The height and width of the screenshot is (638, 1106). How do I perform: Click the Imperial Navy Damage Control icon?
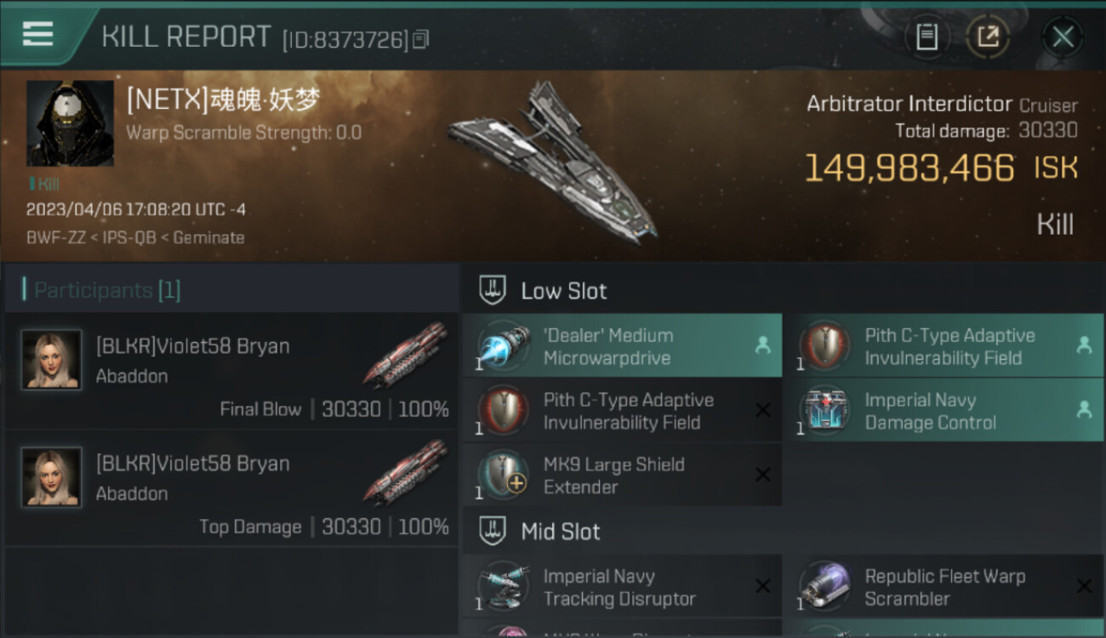click(x=825, y=411)
